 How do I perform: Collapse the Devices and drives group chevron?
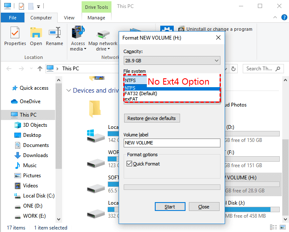click(x=69, y=91)
